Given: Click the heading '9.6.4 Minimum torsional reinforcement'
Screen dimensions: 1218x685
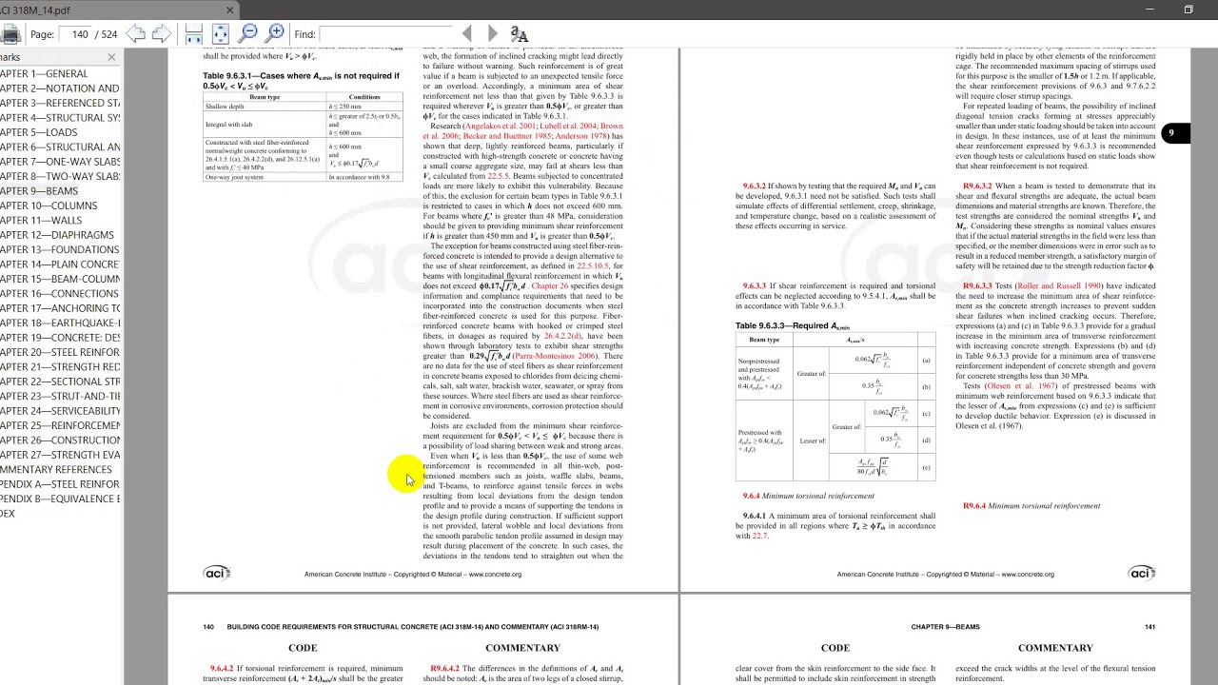Looking at the screenshot, I should [808, 496].
